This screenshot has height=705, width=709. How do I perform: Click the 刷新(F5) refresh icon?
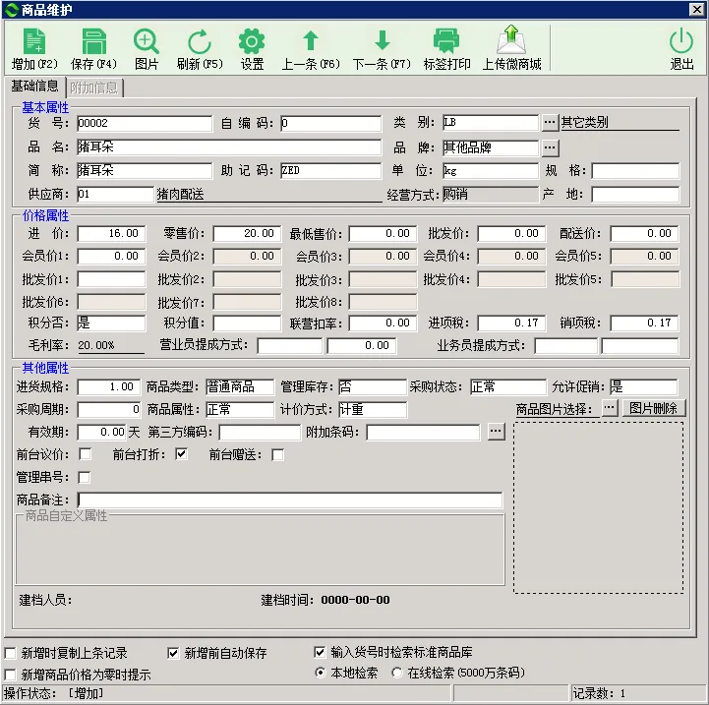(x=200, y=41)
